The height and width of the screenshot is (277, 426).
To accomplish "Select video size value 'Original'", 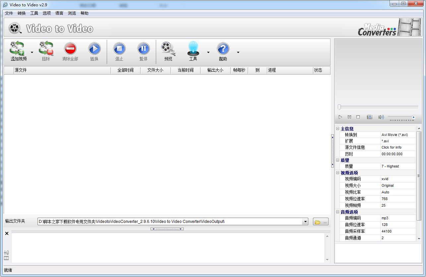I will pyautogui.click(x=398, y=186).
